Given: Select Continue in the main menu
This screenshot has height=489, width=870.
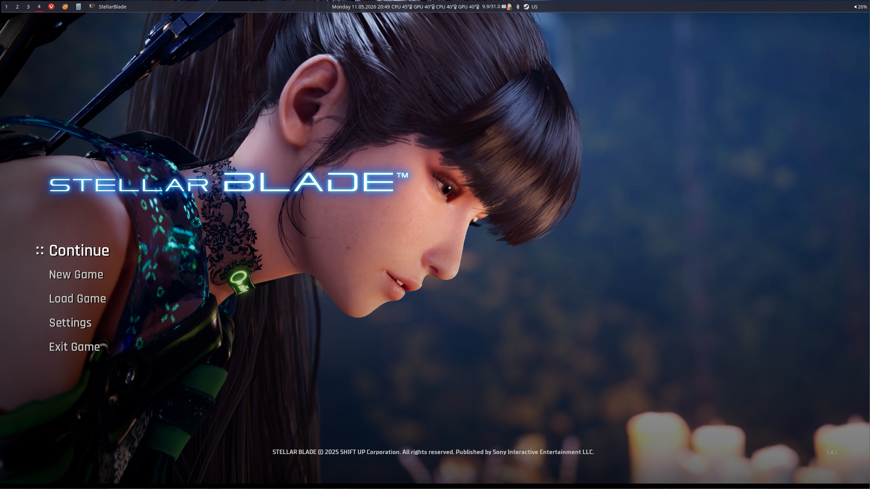Looking at the screenshot, I should click(x=79, y=251).
